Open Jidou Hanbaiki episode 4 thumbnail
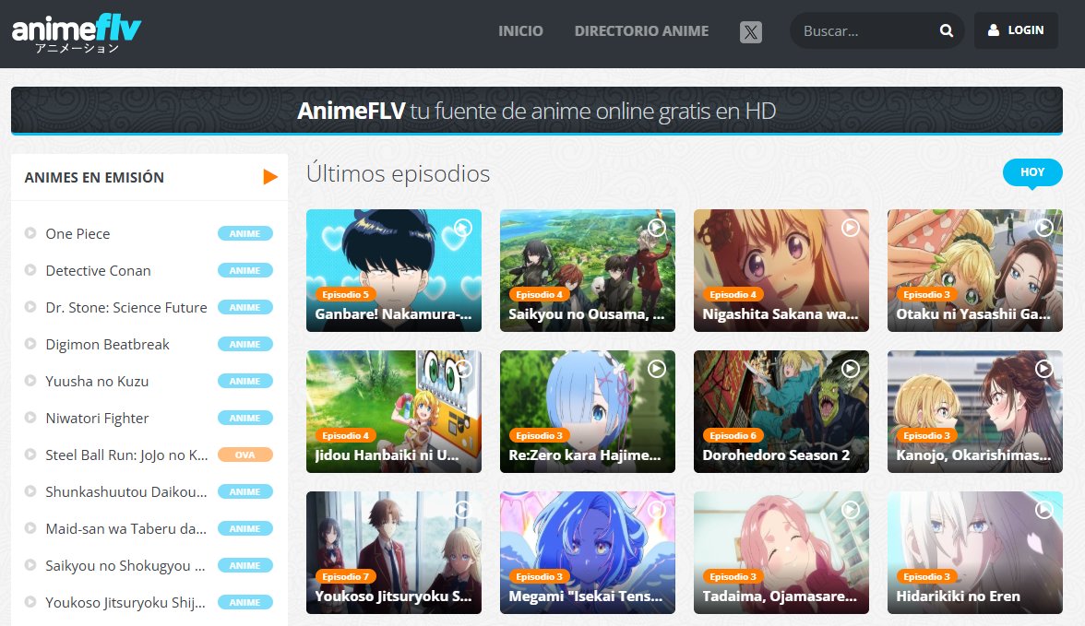1085x626 pixels. (394, 411)
